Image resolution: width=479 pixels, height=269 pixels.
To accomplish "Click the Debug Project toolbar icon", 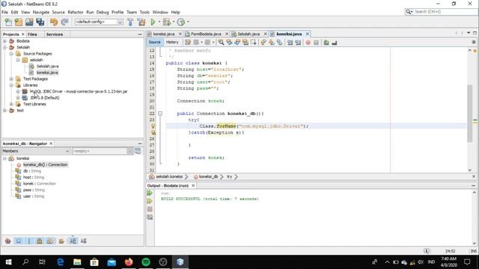I will point(167,22).
